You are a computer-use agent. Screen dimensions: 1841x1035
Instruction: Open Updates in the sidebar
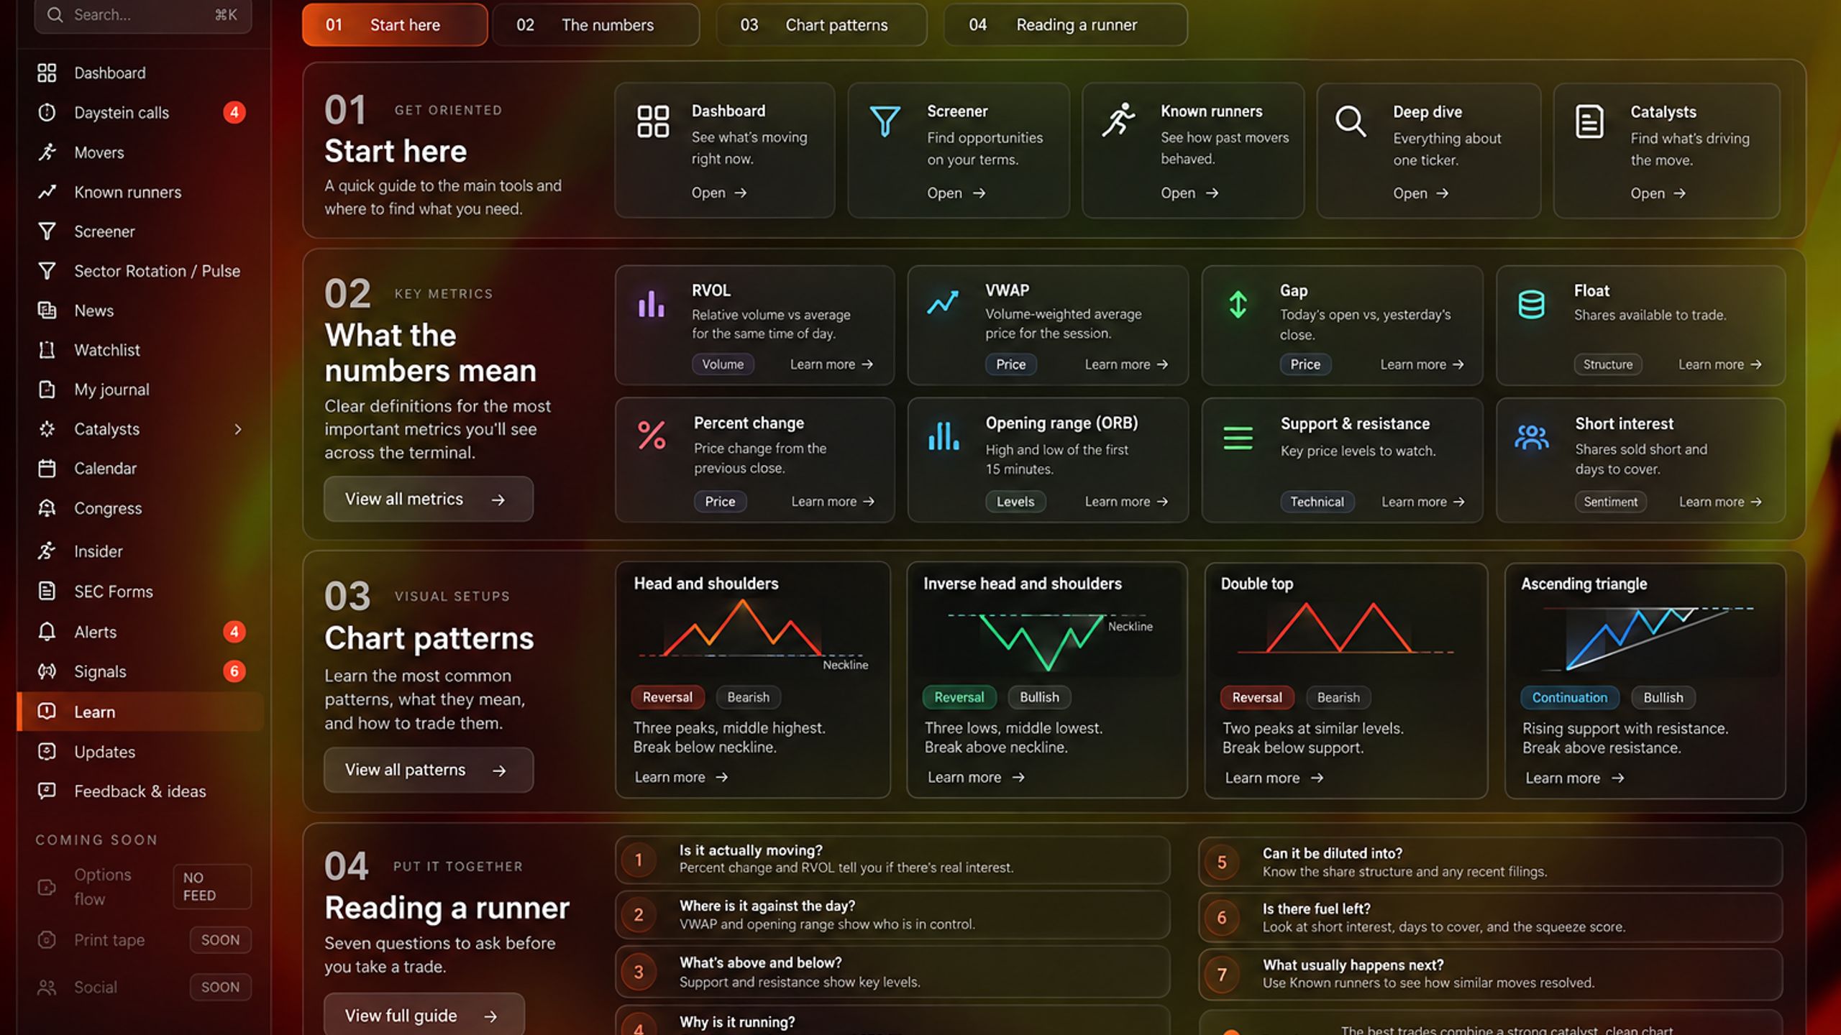pyautogui.click(x=140, y=752)
